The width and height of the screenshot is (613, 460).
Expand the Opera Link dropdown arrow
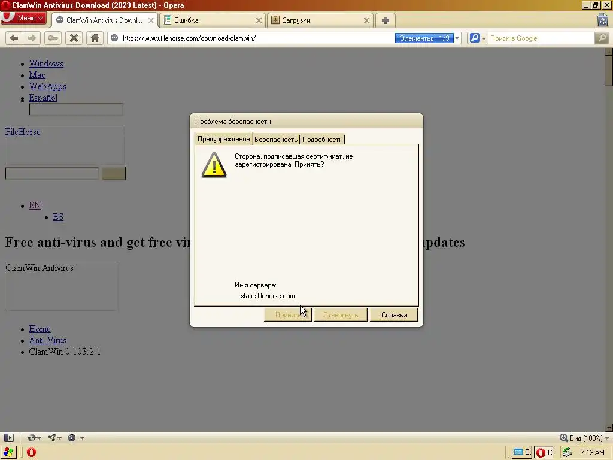[x=39, y=438]
